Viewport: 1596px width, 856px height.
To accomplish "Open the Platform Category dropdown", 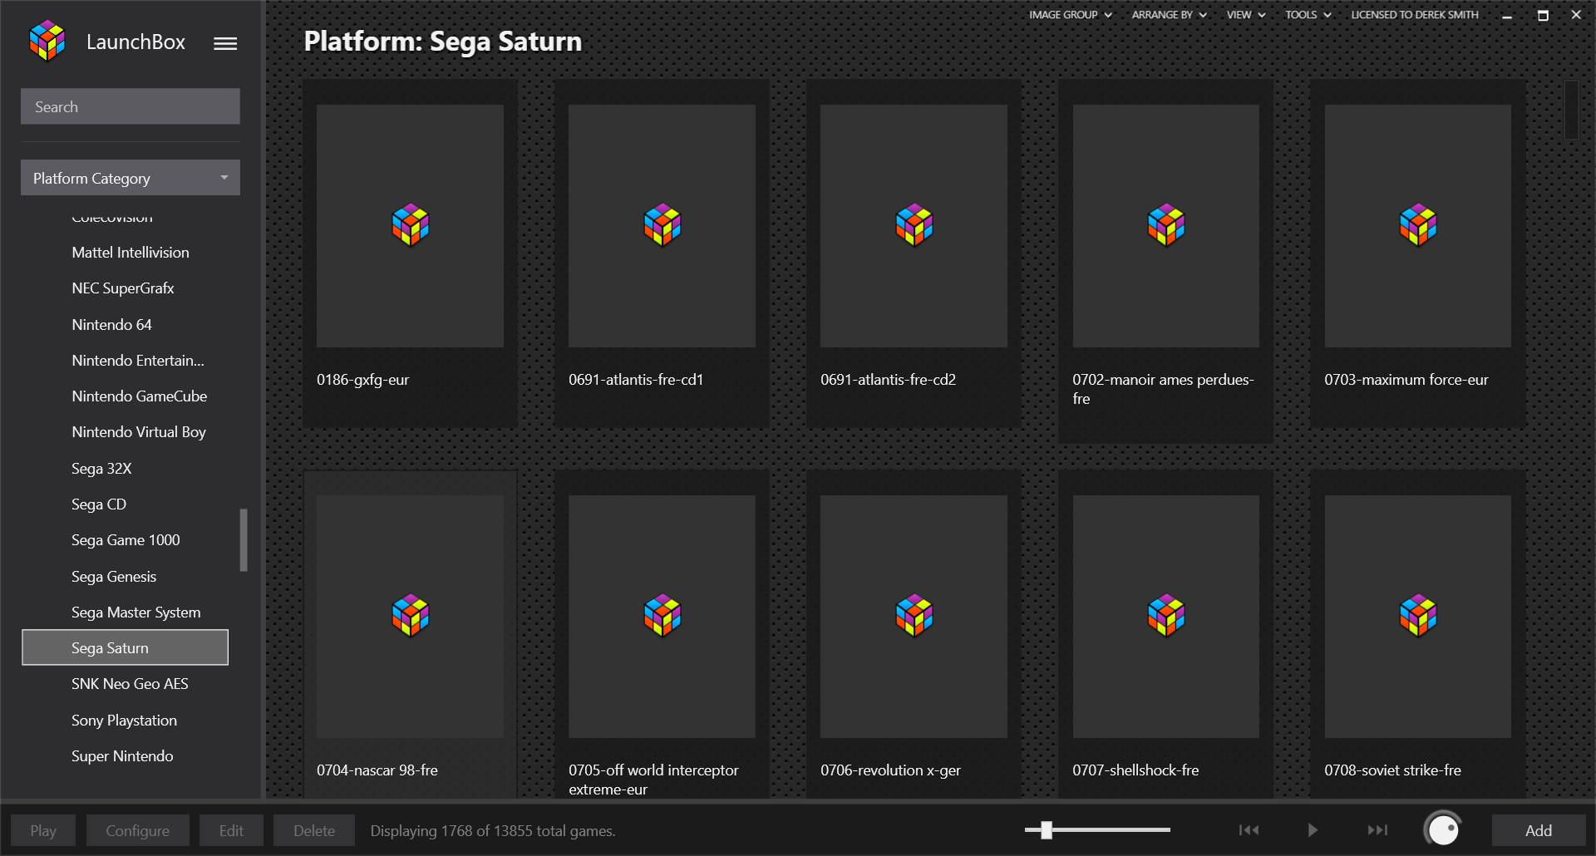I will point(131,178).
